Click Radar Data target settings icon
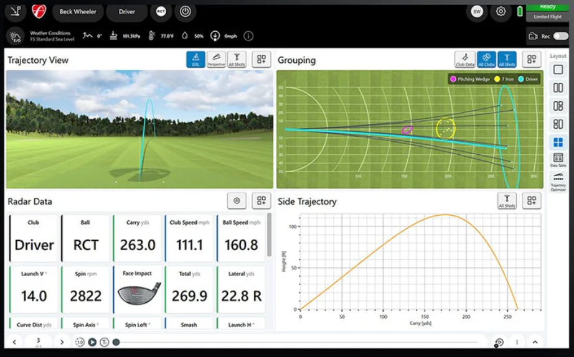The image size is (574, 357). coord(237,200)
